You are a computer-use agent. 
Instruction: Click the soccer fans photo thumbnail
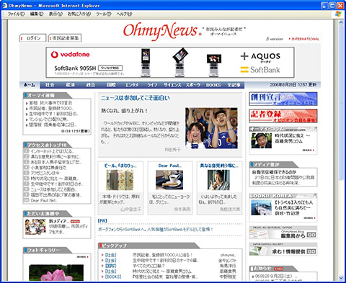tap(211, 128)
